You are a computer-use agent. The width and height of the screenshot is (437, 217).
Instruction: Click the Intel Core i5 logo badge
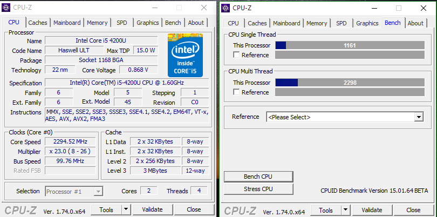click(185, 55)
